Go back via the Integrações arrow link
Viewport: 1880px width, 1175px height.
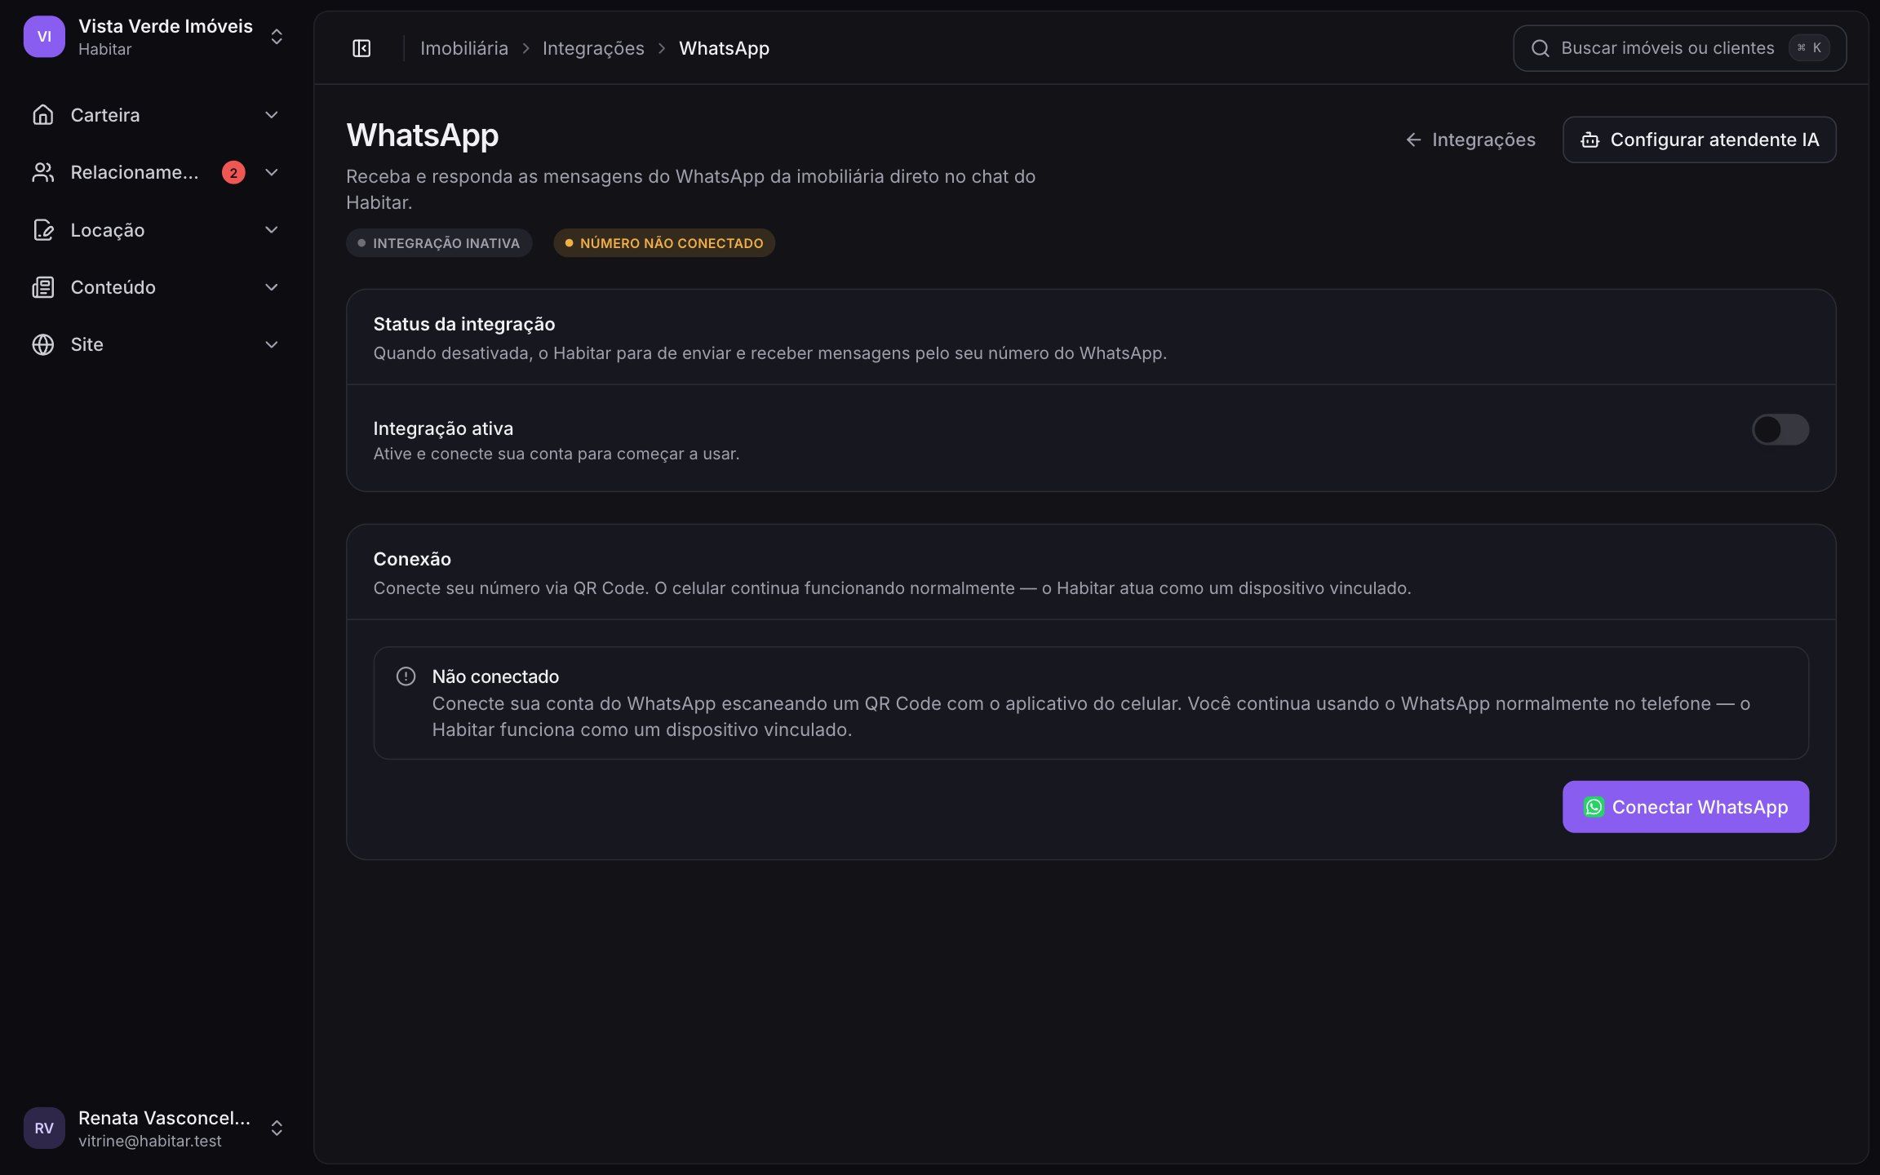(1470, 140)
